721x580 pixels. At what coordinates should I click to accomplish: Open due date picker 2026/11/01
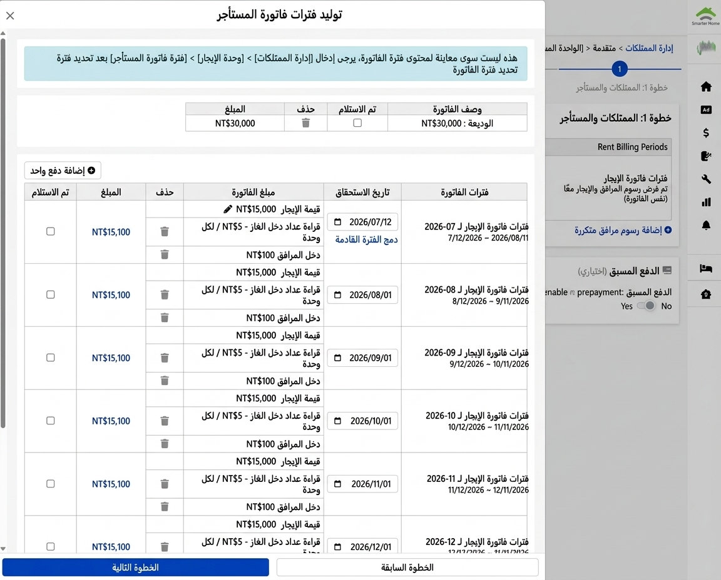362,484
